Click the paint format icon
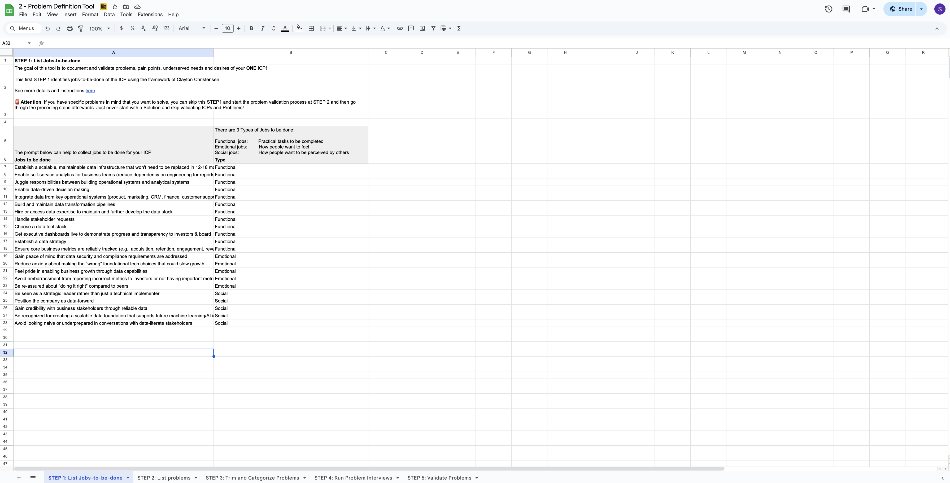The width and height of the screenshot is (950, 483). coord(81,28)
